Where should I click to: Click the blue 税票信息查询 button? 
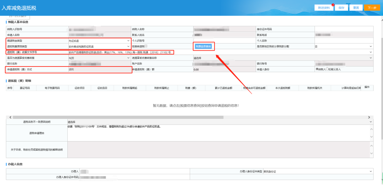(203, 46)
